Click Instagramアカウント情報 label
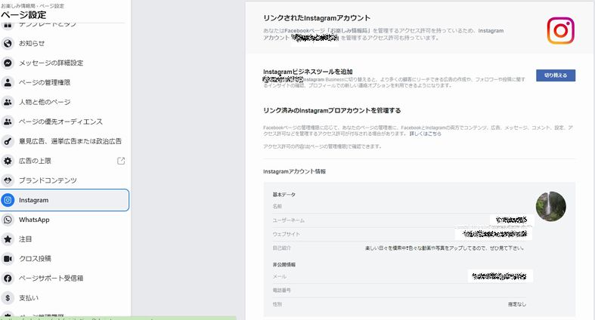Viewport: 595px width, 320px height. [294, 171]
